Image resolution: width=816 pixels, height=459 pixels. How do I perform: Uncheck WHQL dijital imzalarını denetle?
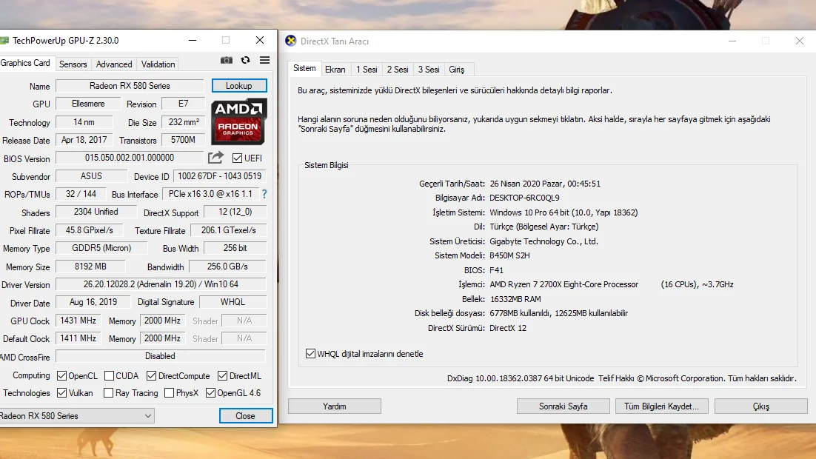[311, 354]
